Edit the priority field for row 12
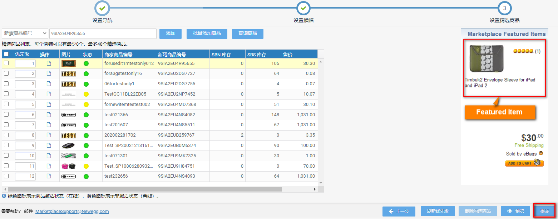This screenshot has width=558, height=219. [x=25, y=176]
